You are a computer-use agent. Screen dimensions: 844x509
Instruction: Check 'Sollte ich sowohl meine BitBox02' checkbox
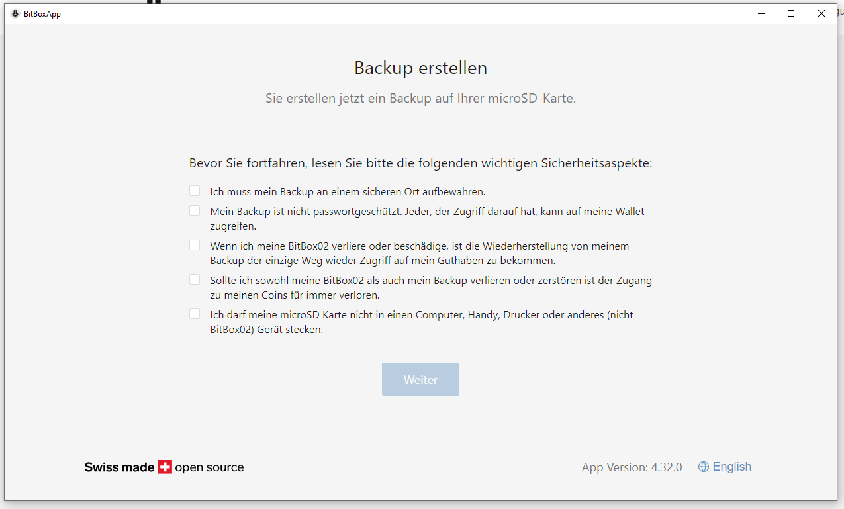[x=195, y=279]
